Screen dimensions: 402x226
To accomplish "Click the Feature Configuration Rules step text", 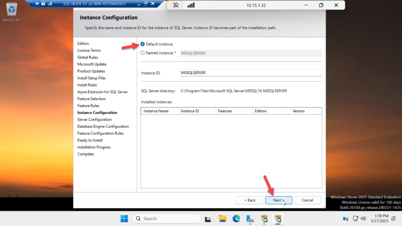I will pos(100,133).
